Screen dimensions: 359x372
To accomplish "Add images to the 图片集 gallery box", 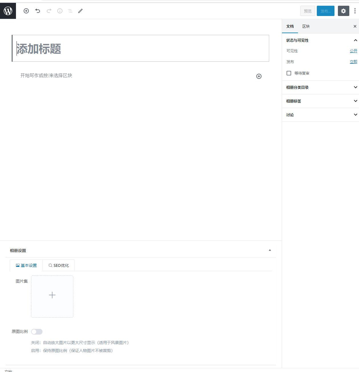I will (x=52, y=297).
